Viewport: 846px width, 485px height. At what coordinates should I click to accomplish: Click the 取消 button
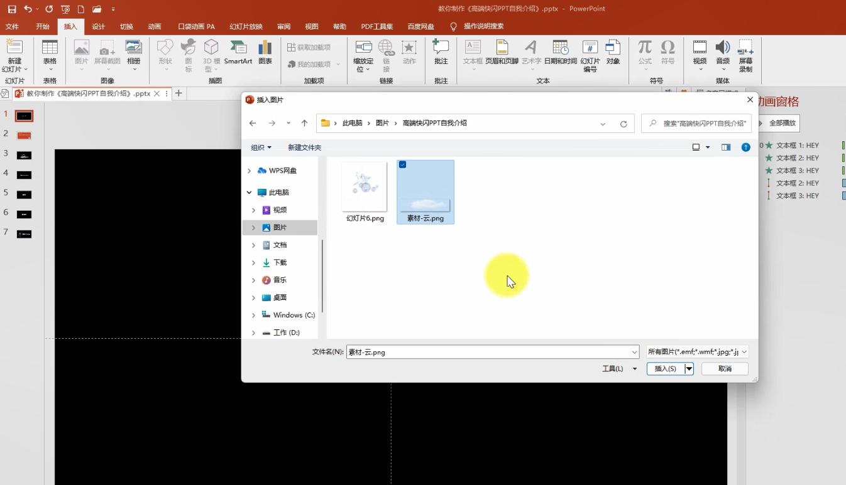pyautogui.click(x=725, y=369)
